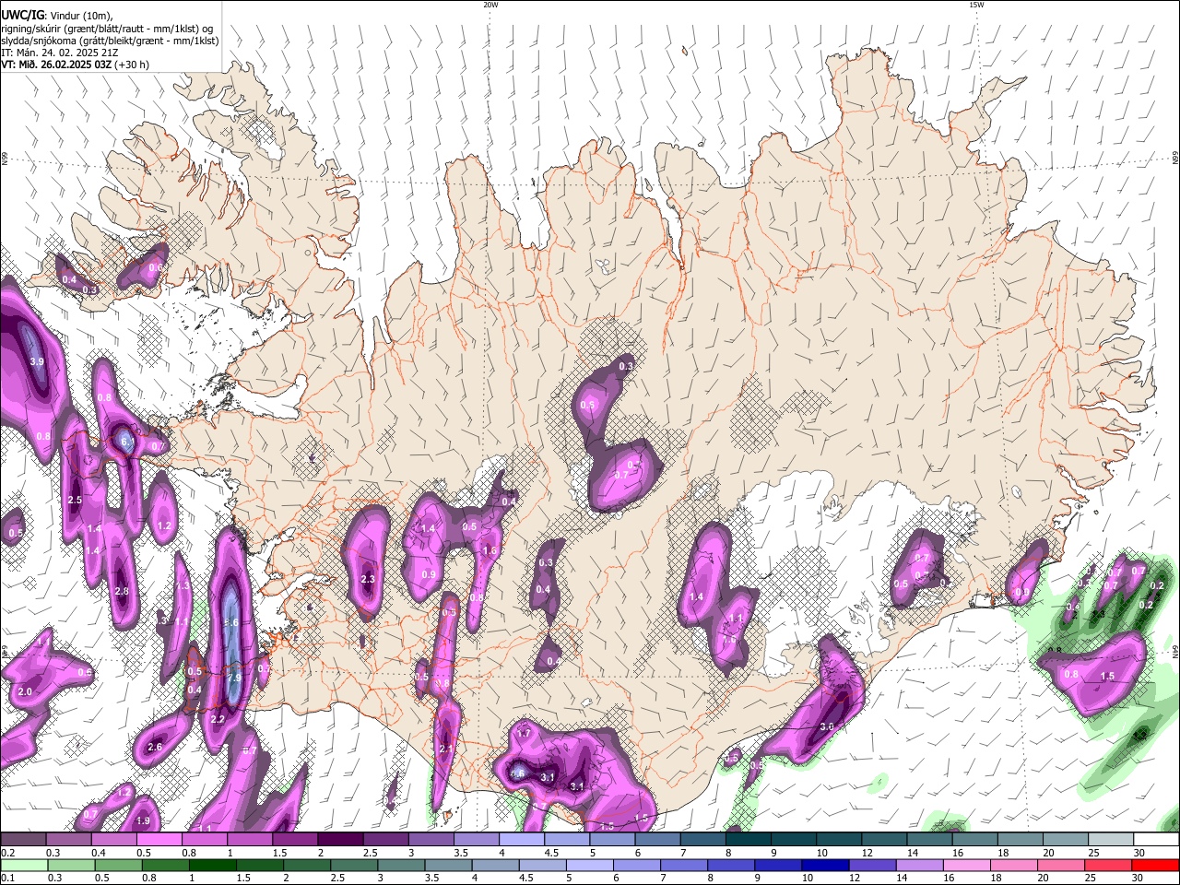
Task: Click the 'rigning/skúrir (grænt/blátt/rautt' legend line
Action: point(109,28)
